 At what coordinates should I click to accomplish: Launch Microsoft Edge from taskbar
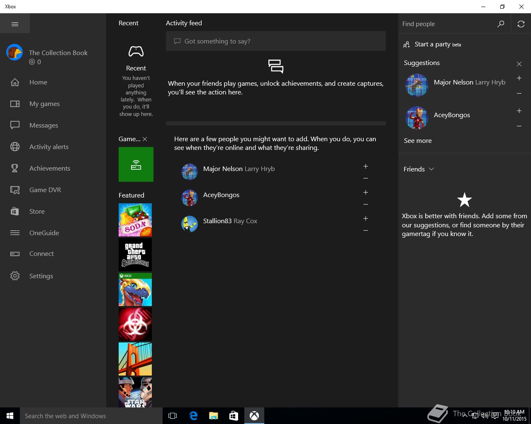point(193,416)
